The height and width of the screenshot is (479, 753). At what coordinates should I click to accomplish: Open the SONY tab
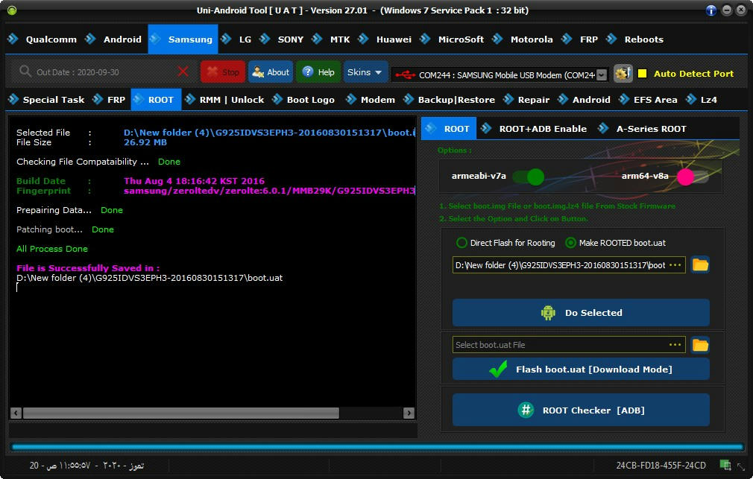click(x=281, y=39)
